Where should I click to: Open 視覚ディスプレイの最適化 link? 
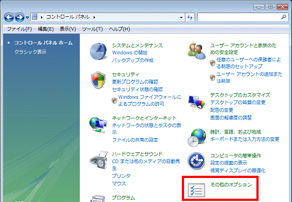pyautogui.click(x=238, y=170)
